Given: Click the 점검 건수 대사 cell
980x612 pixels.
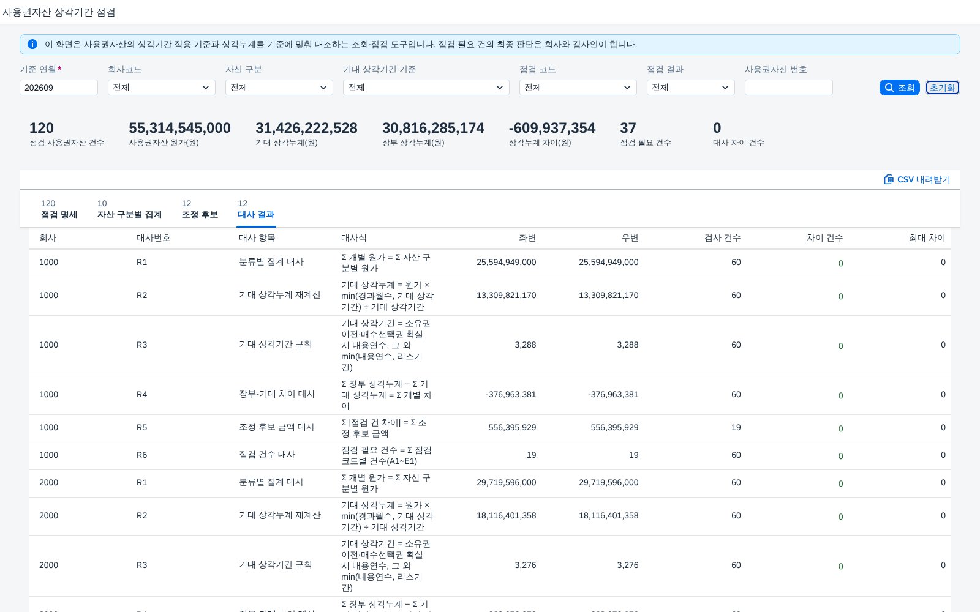Looking at the screenshot, I should coord(267,455).
